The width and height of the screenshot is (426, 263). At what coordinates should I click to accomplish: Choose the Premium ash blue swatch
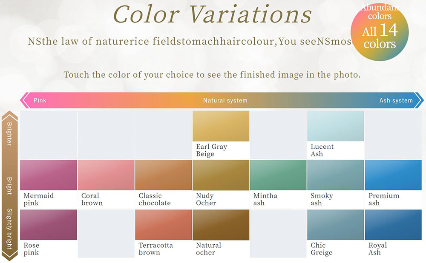393,175
